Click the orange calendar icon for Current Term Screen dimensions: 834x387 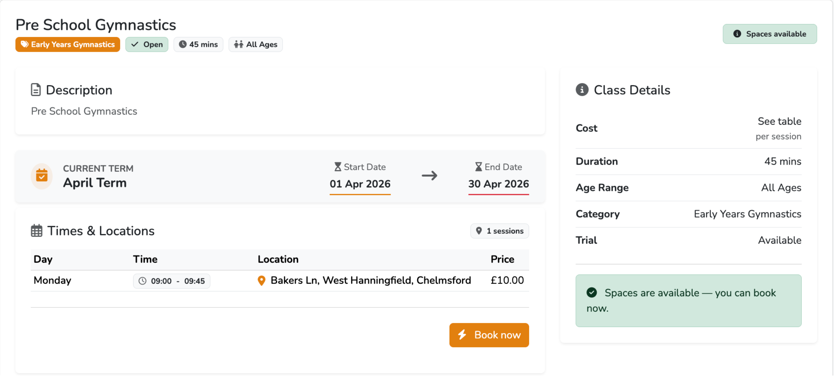(x=42, y=176)
